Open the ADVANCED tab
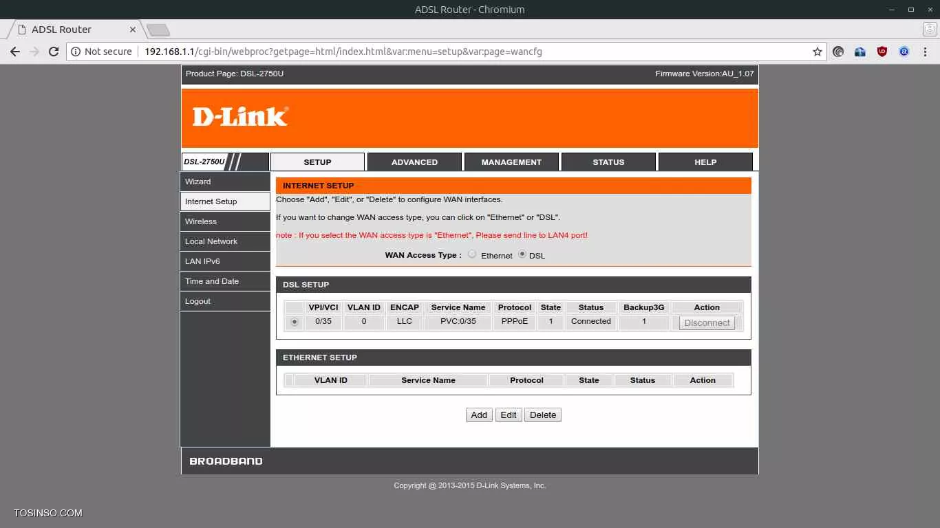This screenshot has width=940, height=528. (x=414, y=162)
